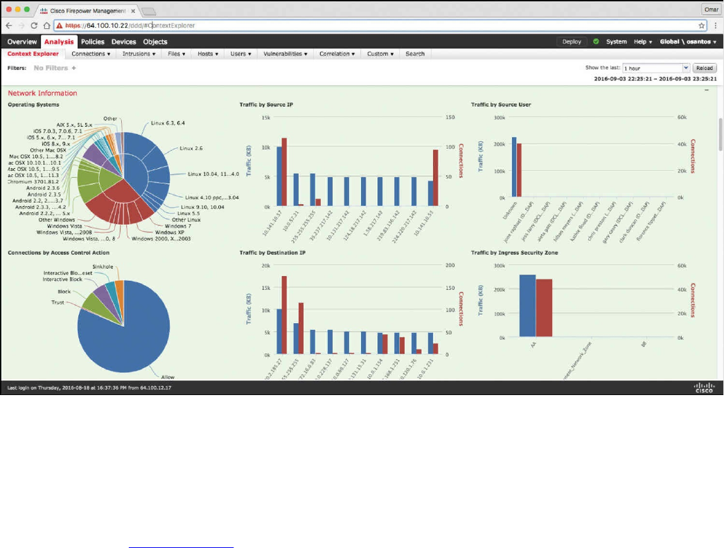724x548 pixels.
Task: Open the browser home icon
Action: click(x=46, y=26)
